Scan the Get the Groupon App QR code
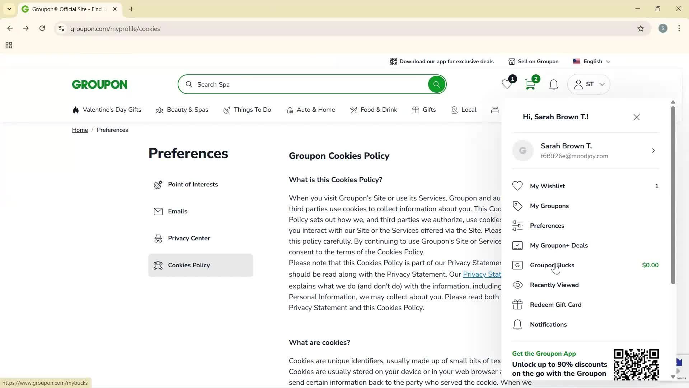689x388 pixels. click(636, 364)
